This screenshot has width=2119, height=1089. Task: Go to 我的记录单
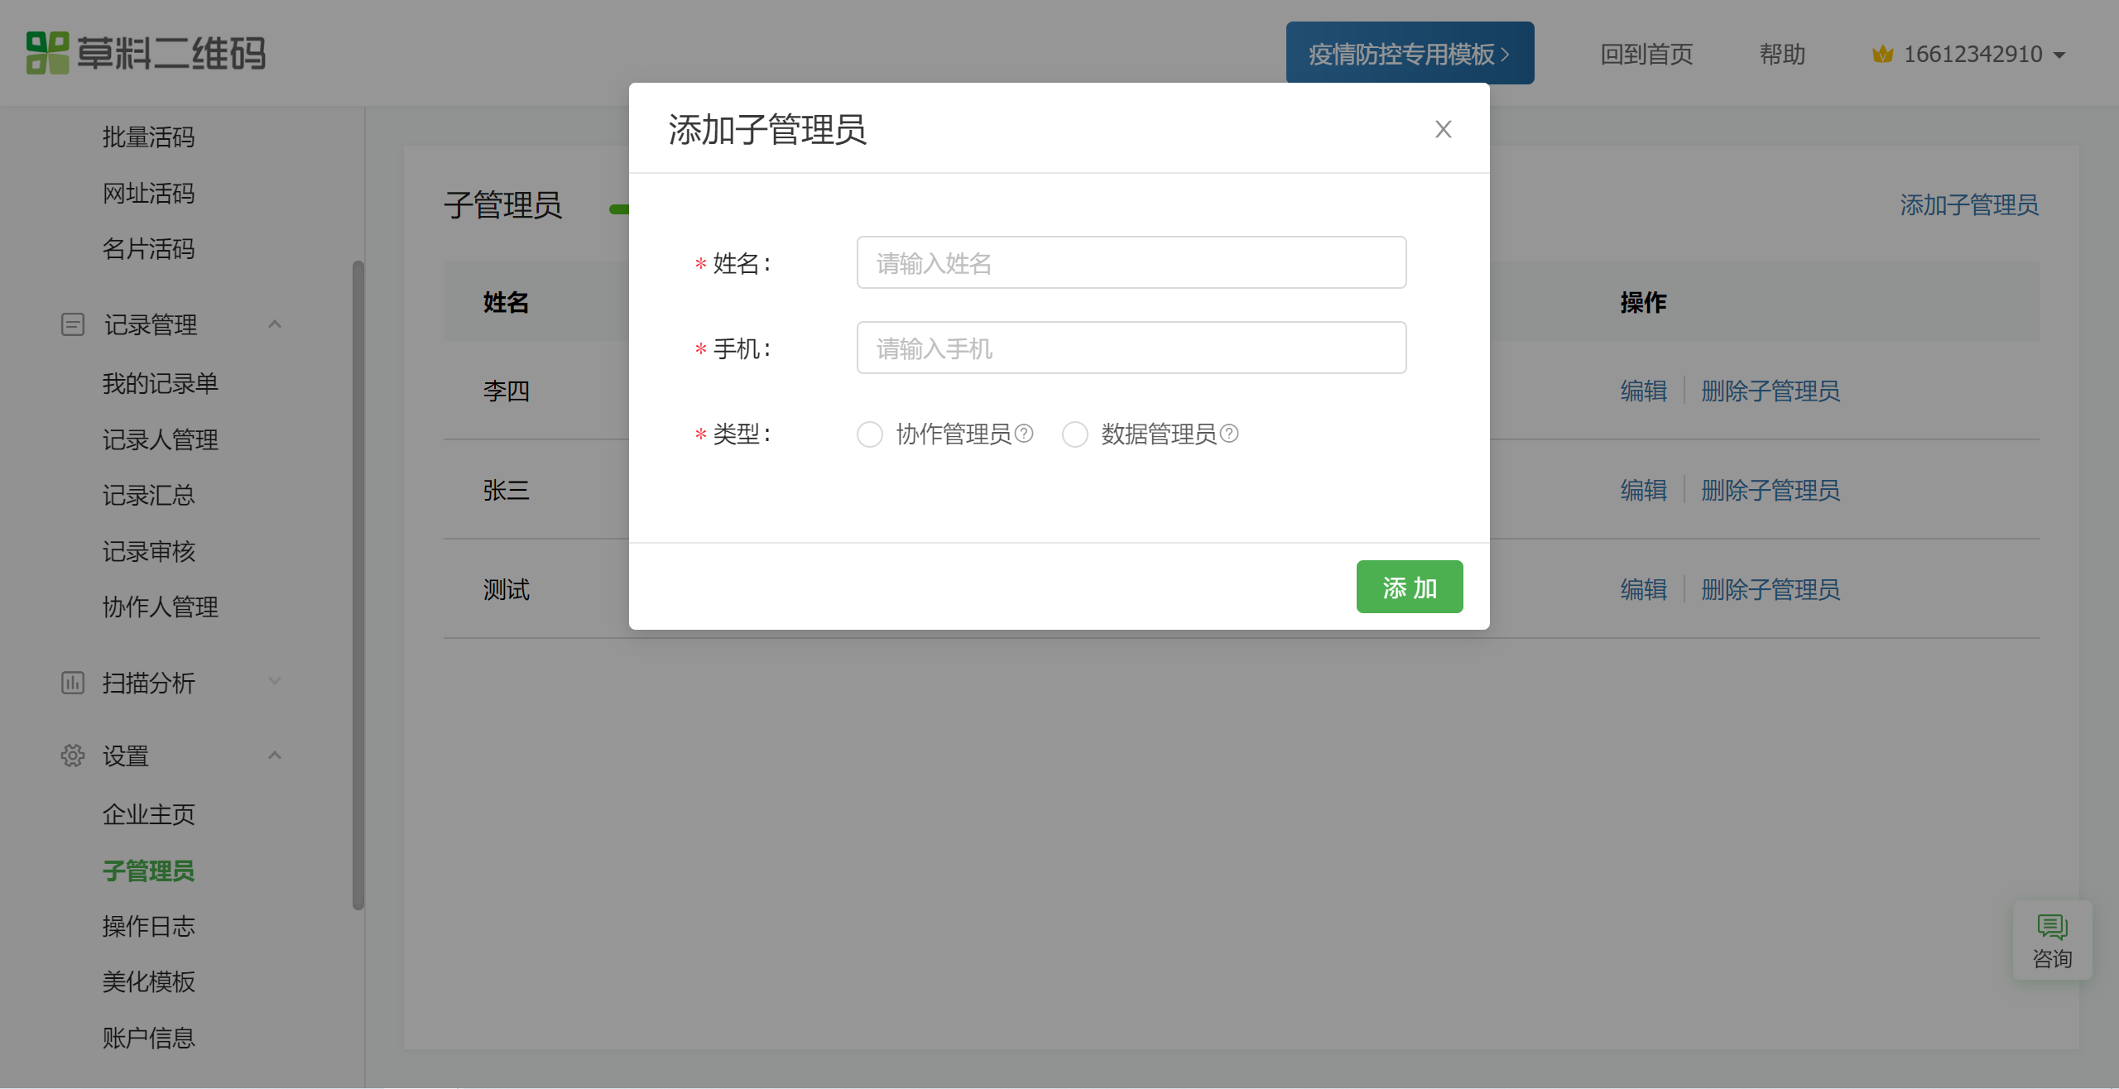[x=161, y=384]
